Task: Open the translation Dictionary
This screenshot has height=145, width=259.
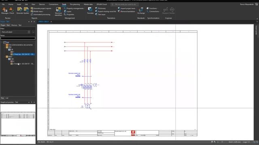Action: pos(100,8)
